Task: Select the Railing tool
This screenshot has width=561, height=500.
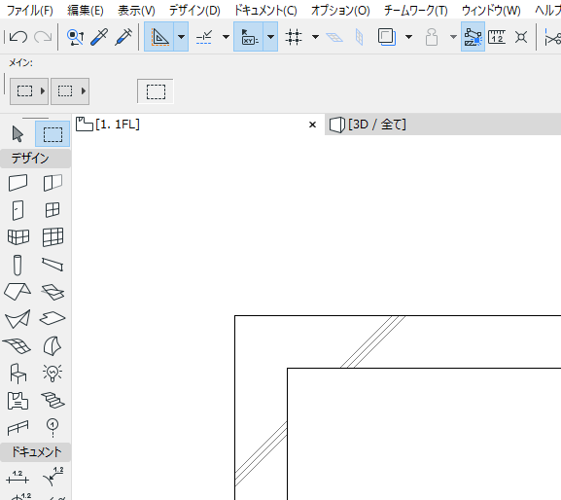Action: point(18,427)
